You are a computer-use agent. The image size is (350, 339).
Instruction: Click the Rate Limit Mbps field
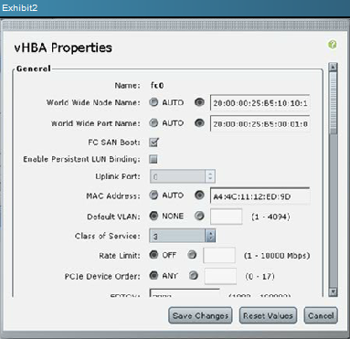click(219, 255)
